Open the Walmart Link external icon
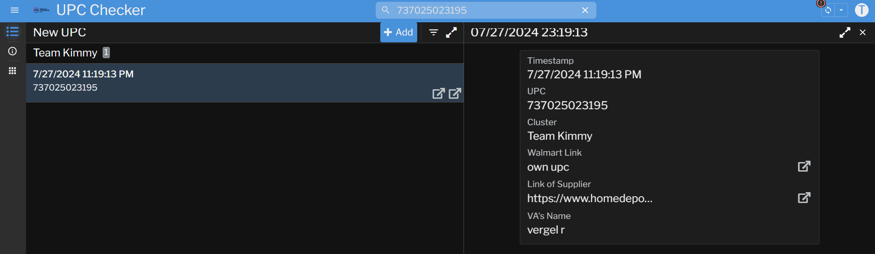Screen dimensions: 875x254 (804, 166)
